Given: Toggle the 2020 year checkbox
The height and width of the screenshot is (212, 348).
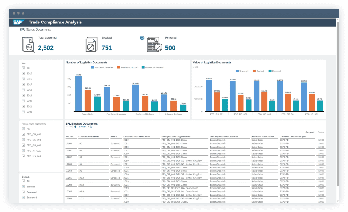Looking at the screenshot, I should (x=23, y=101).
